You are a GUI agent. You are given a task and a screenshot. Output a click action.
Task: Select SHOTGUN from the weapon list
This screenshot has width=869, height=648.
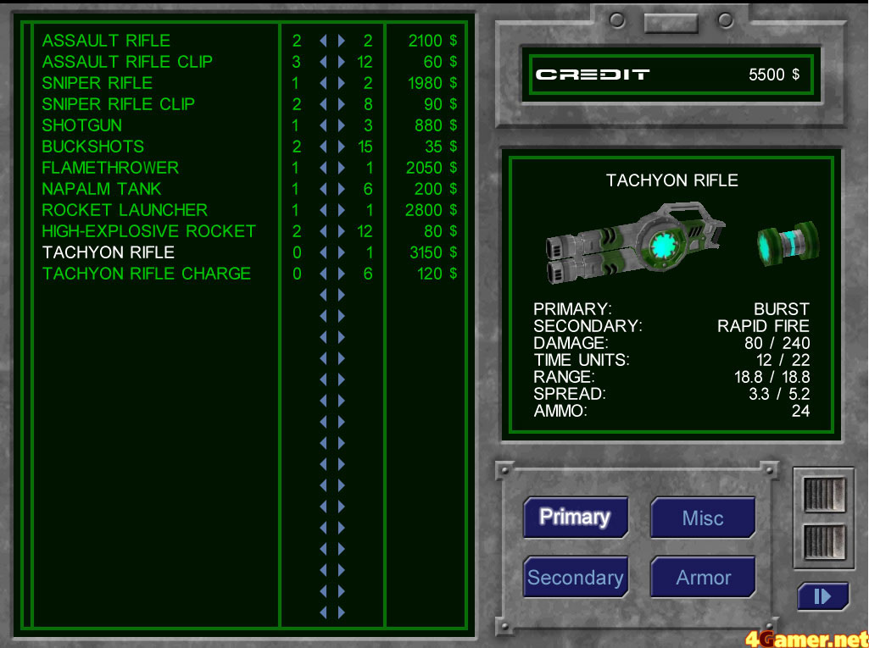click(81, 125)
